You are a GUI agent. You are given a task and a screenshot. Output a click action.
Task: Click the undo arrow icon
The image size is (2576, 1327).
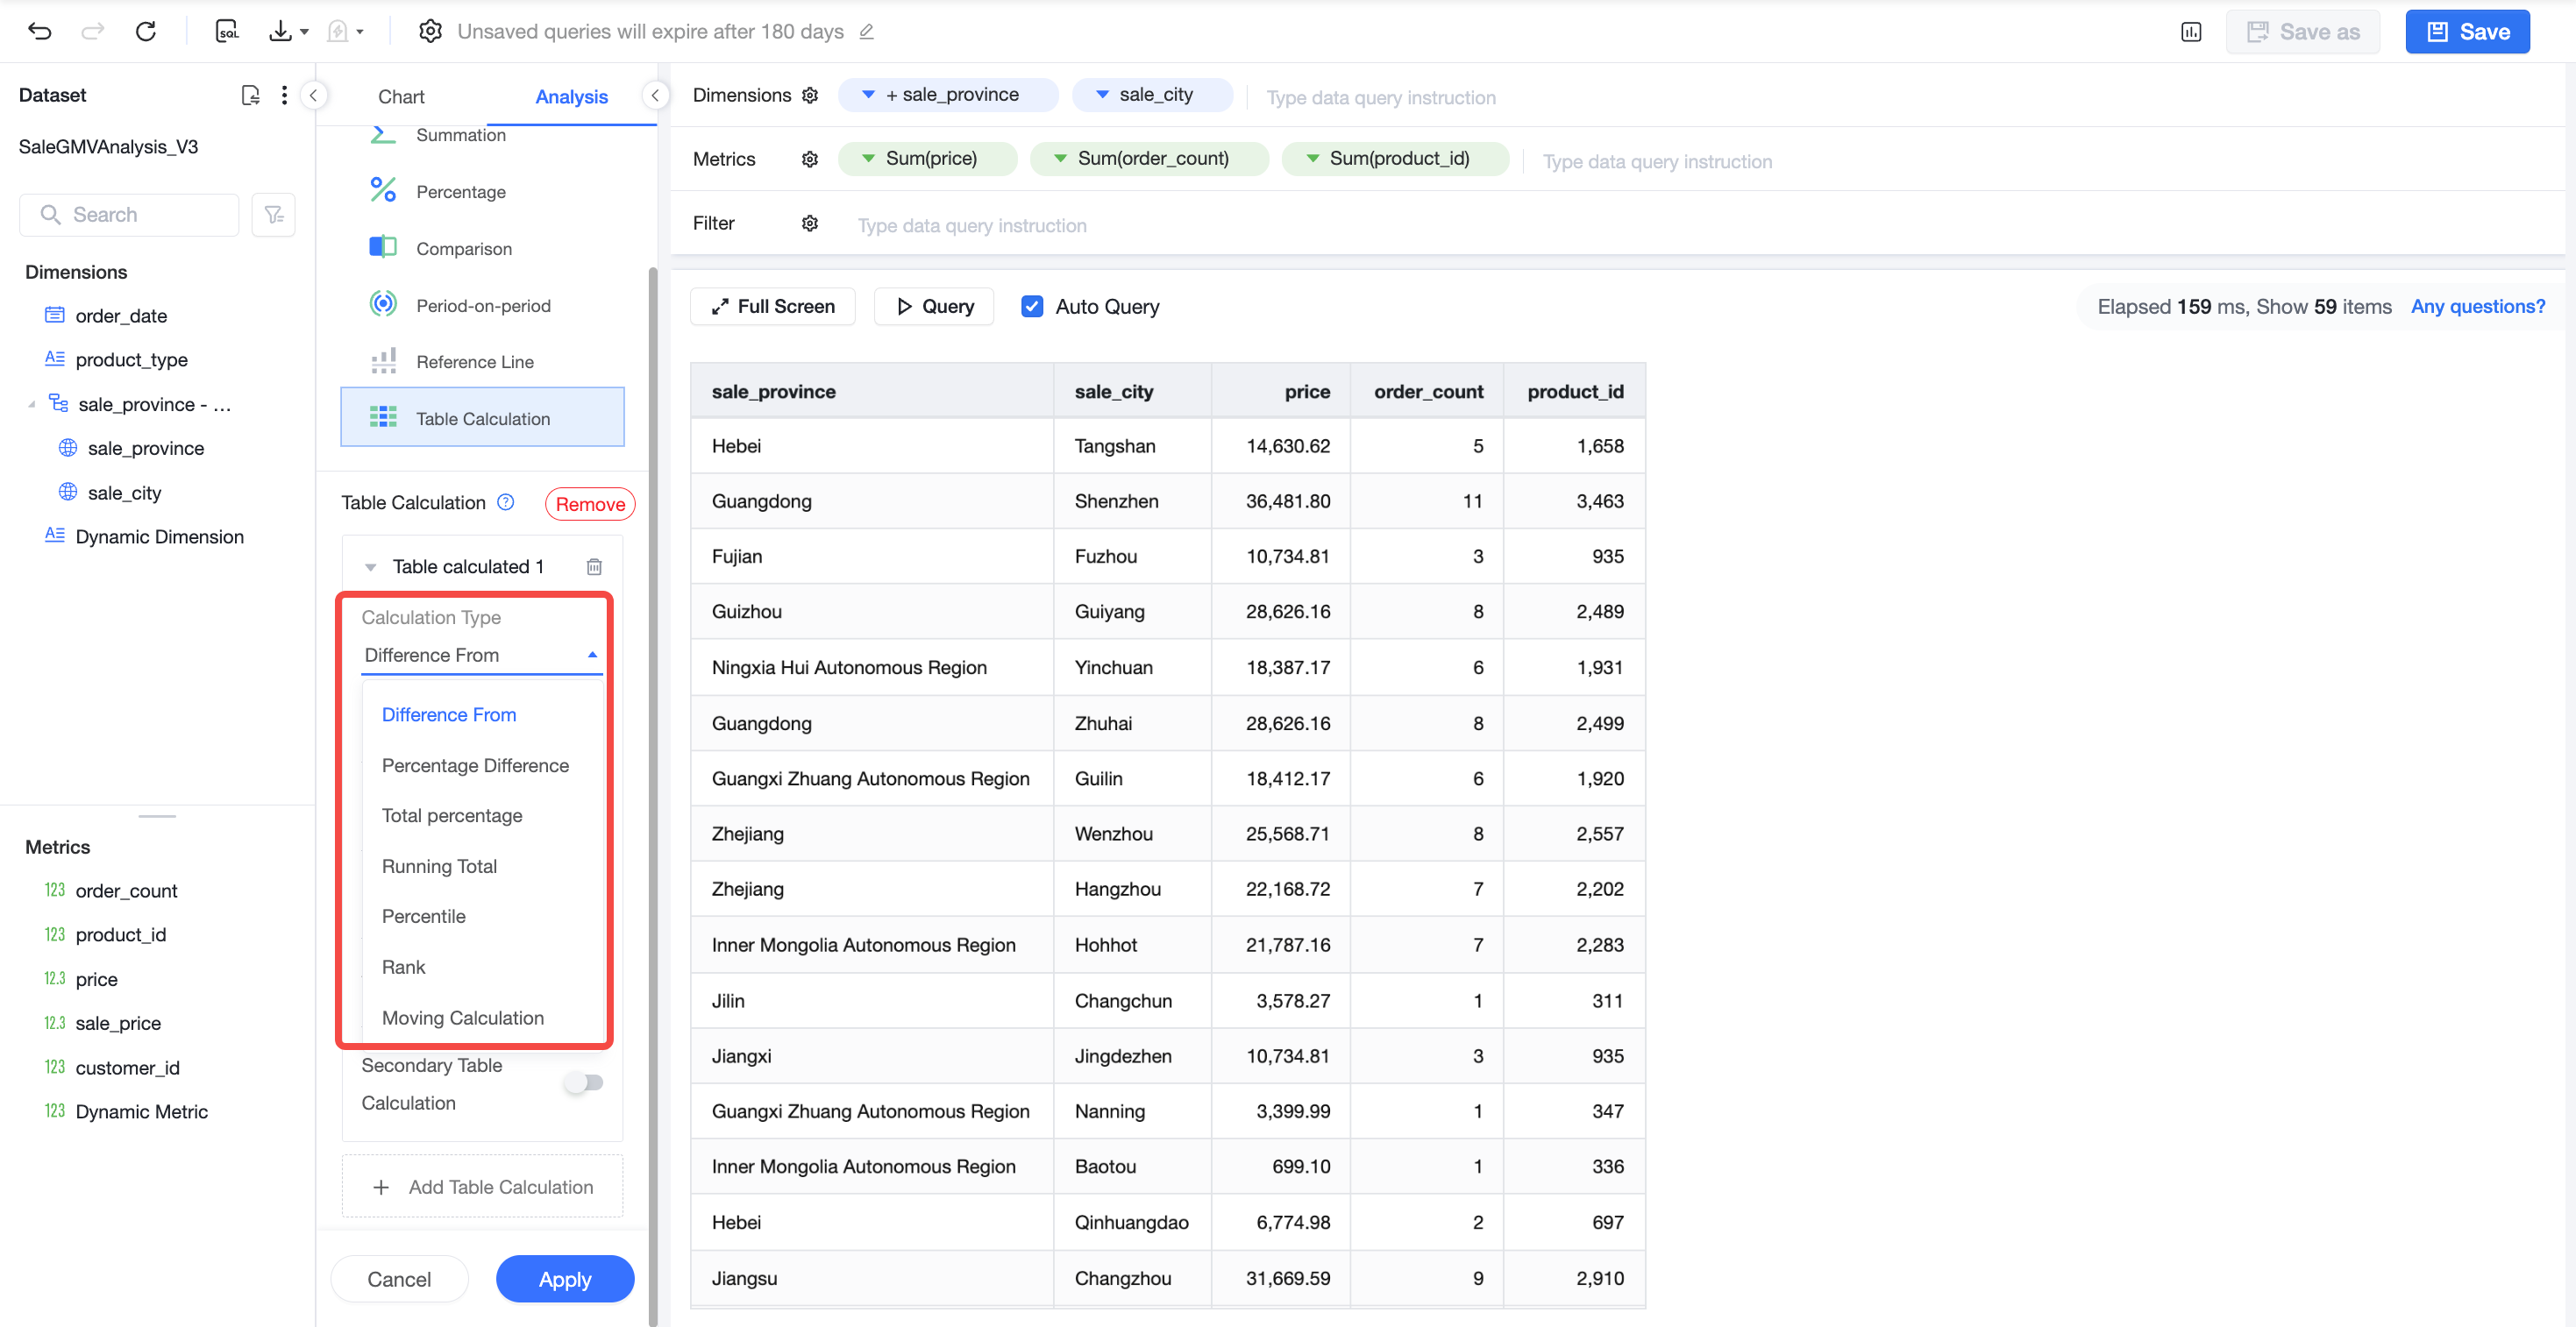click(x=40, y=31)
